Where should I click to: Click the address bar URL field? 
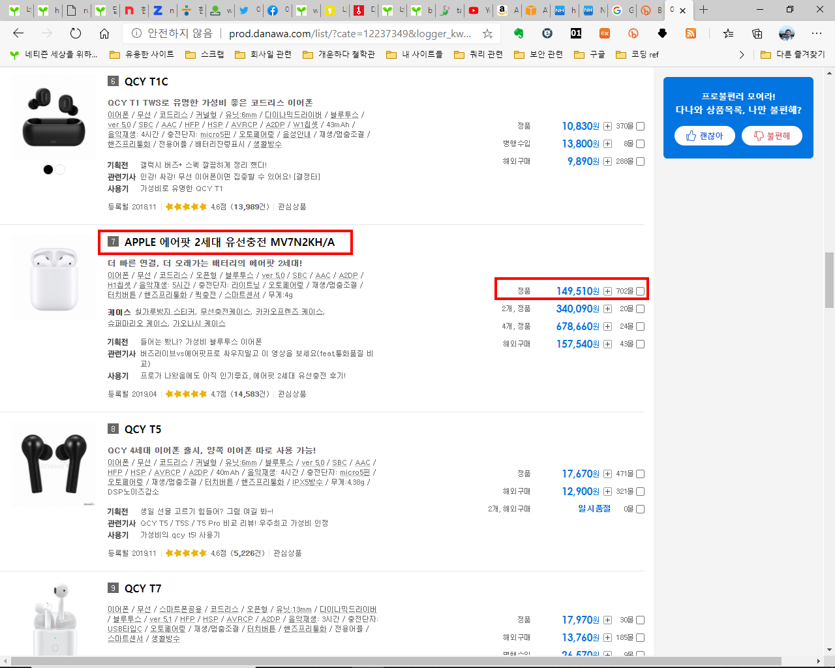(350, 33)
